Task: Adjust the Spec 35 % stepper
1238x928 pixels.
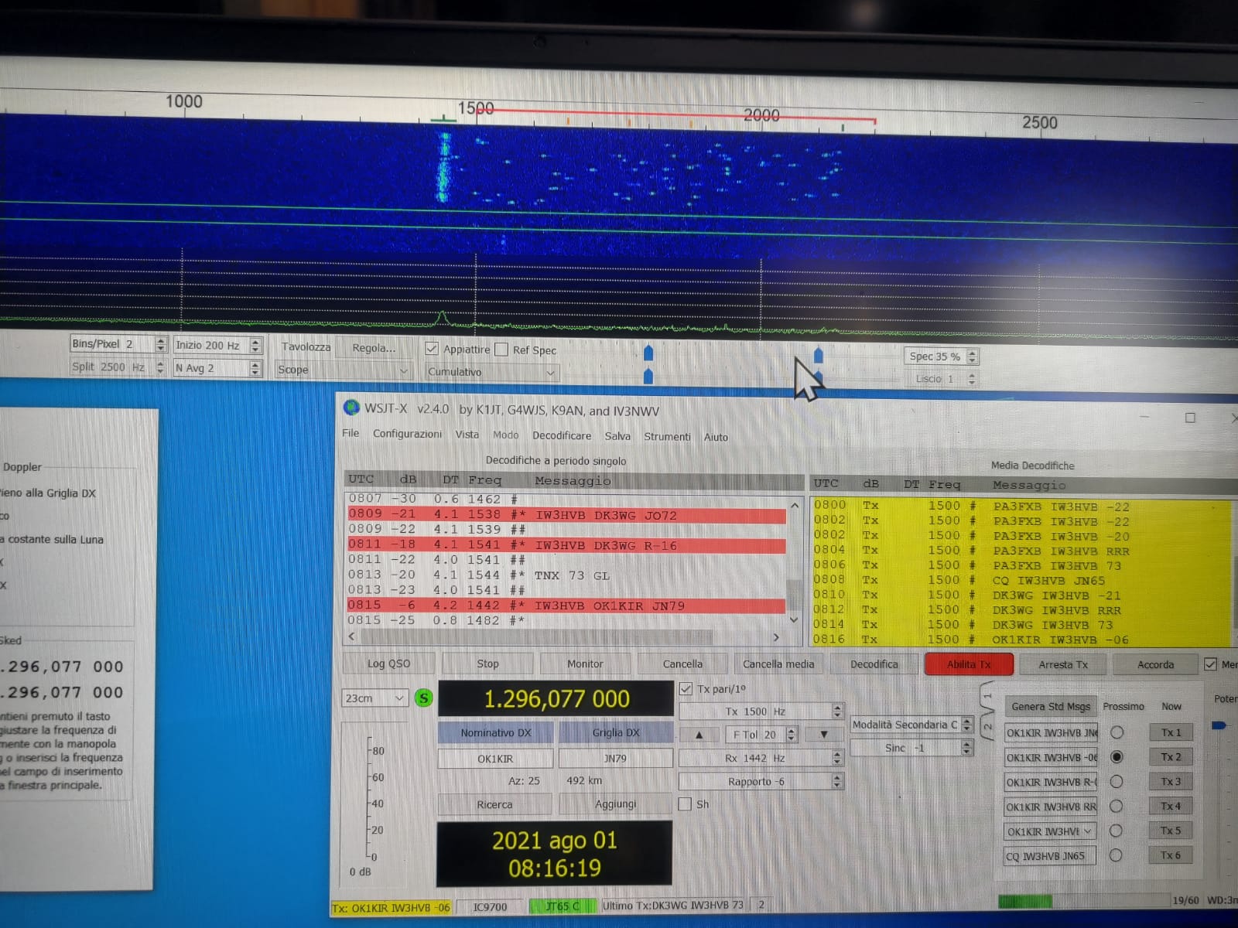Action: click(x=973, y=357)
